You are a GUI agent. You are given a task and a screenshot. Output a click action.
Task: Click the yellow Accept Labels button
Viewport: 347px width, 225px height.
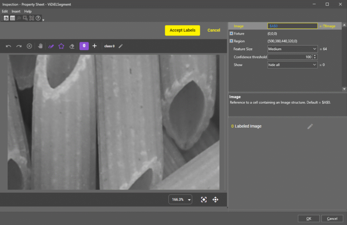[x=182, y=30]
